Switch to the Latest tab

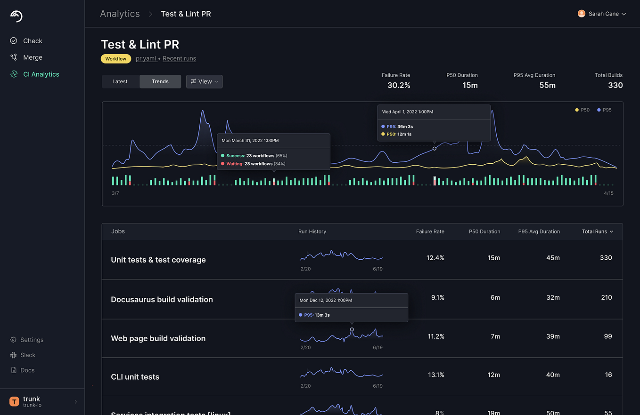point(121,81)
